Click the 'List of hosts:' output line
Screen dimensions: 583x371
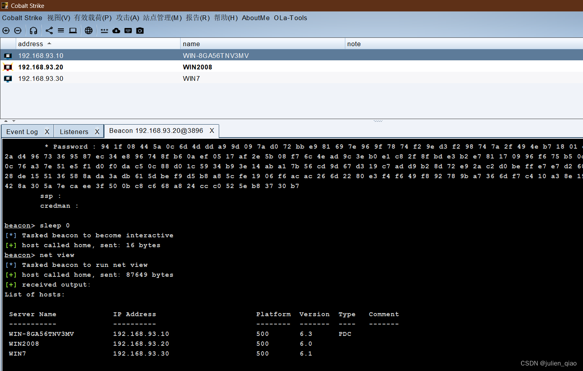click(34, 295)
